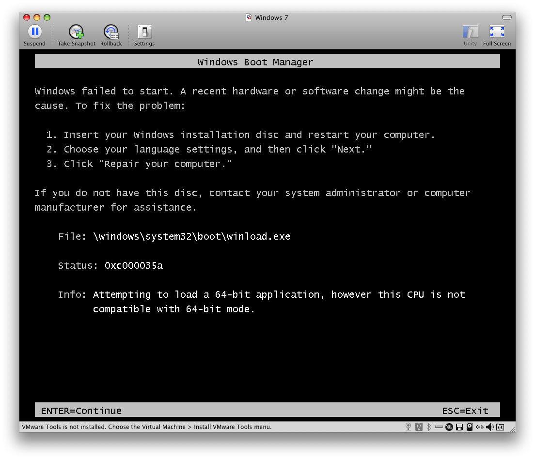Screen dimensions: 535x459
Task: Click the window resize grip corner
Action: [x=513, y=429]
